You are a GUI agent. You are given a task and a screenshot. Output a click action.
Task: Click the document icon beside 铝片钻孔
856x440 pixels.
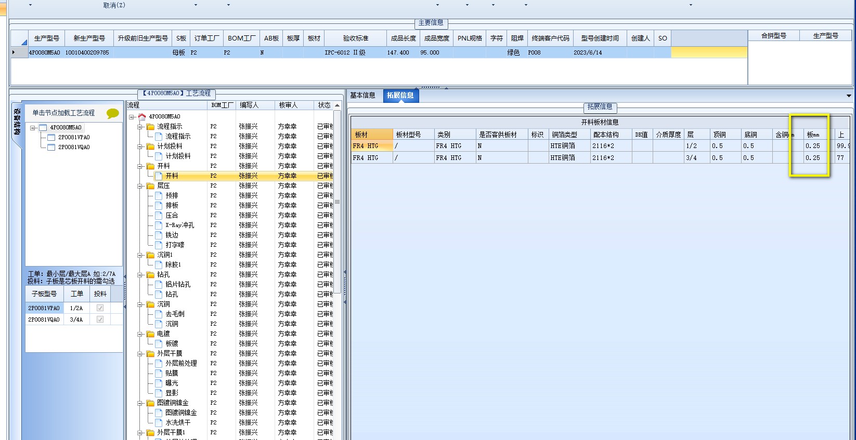tap(159, 285)
